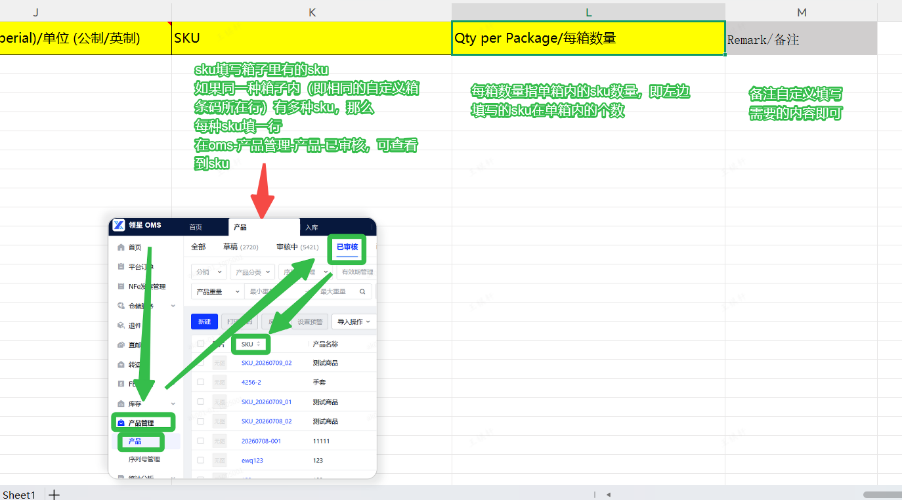
Task: Open the SKU_20260708_02 link
Action: point(267,421)
